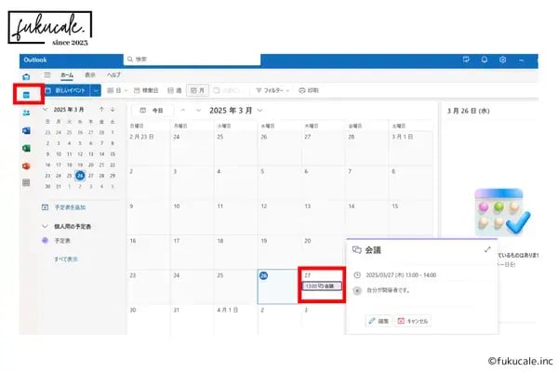Viewport: 558px width, 372px height.
Task: Select 2月23日 cell in main calendar
Action: coord(149,148)
